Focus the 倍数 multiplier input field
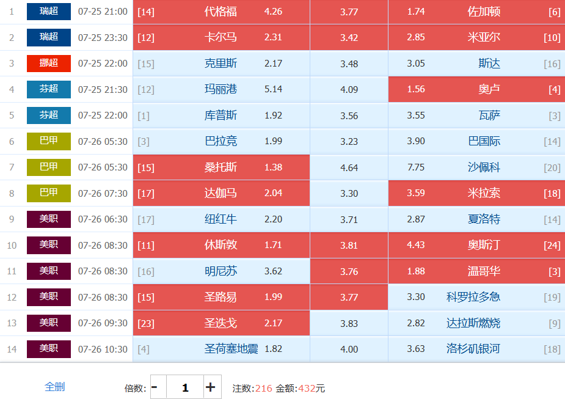 coord(185,387)
